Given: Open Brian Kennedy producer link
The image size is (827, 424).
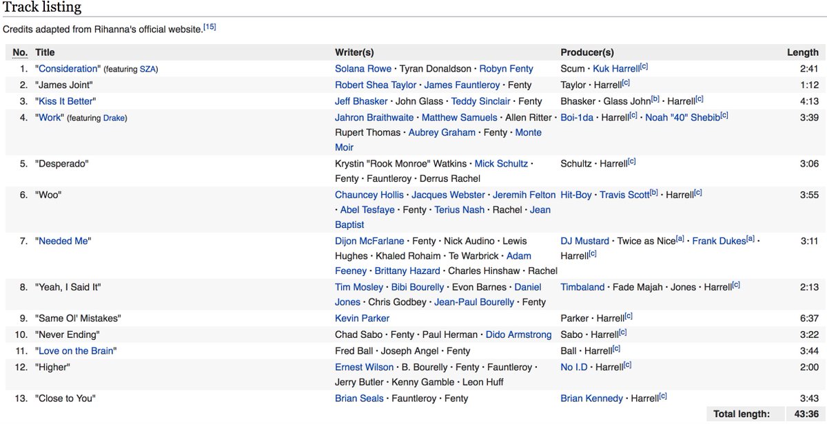Looking at the screenshot, I should (592, 398).
